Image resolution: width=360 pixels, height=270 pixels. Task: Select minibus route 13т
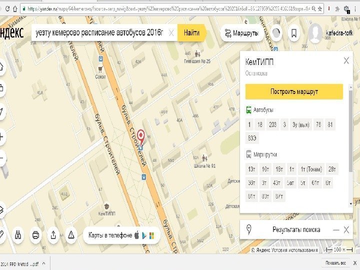pyautogui.click(x=251, y=169)
